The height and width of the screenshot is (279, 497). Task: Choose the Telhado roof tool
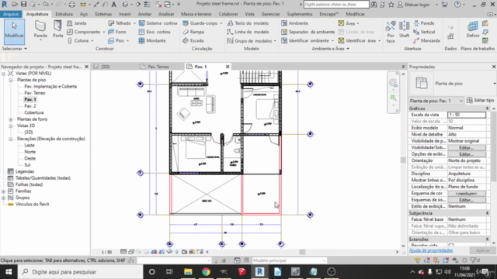point(120,23)
